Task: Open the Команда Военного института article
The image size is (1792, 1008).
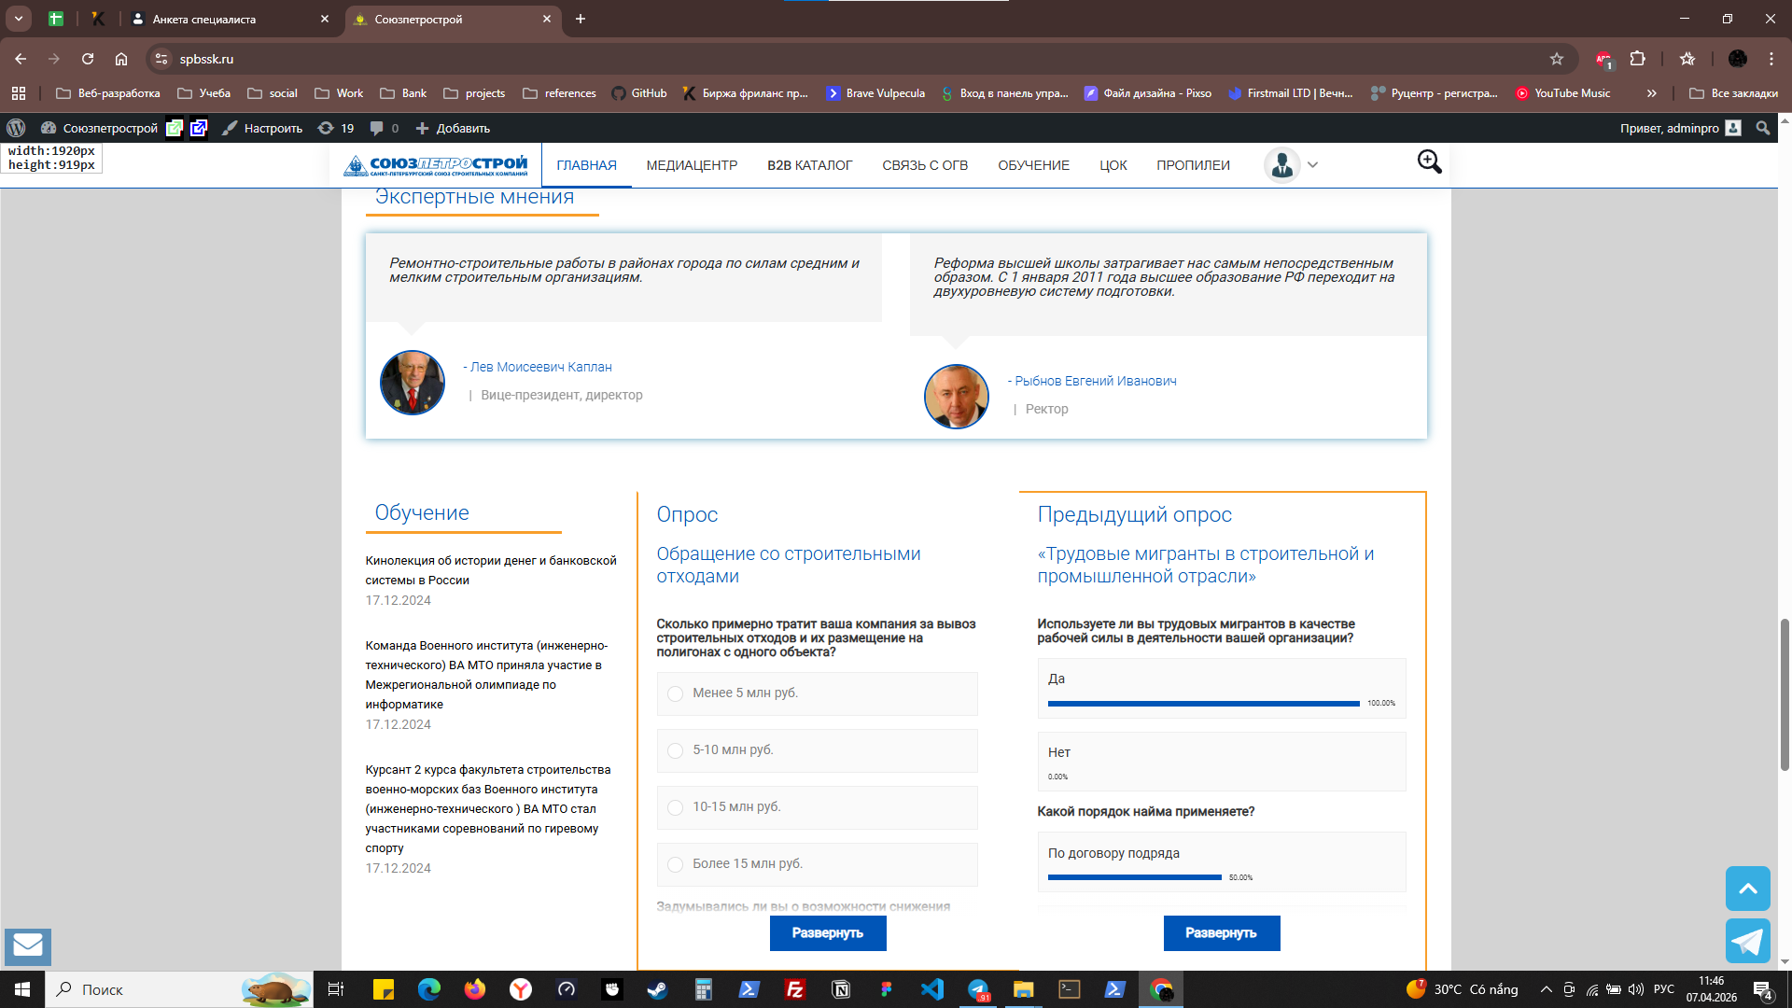Action: tap(486, 675)
